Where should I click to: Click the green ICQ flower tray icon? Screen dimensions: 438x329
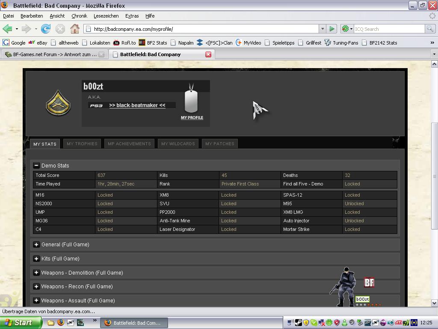pos(329,323)
